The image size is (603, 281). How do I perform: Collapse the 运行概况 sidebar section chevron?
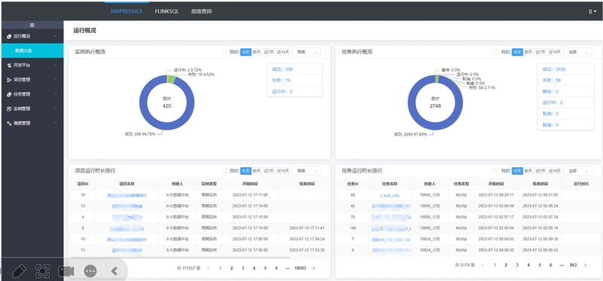coord(55,36)
